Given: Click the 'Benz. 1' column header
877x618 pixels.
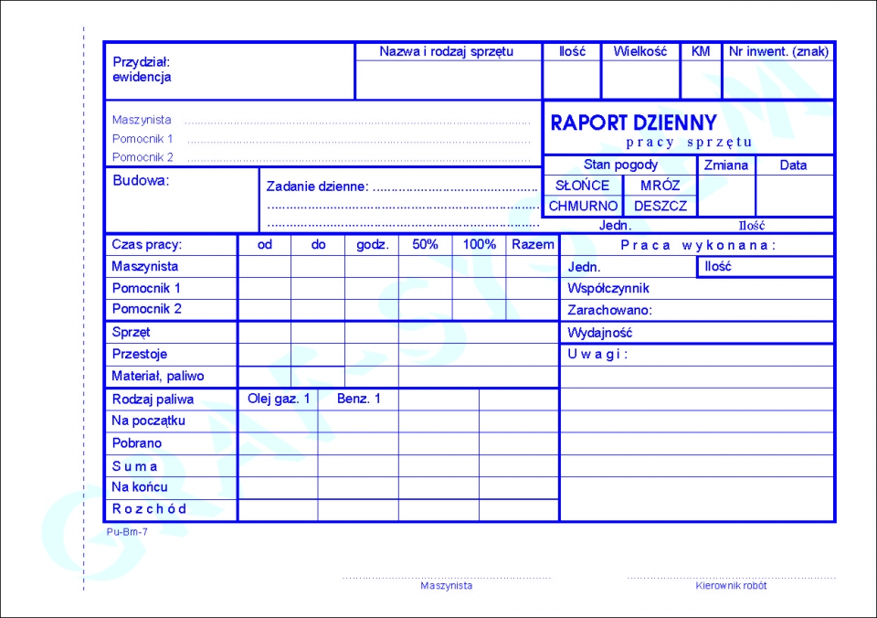Looking at the screenshot, I should point(358,399).
